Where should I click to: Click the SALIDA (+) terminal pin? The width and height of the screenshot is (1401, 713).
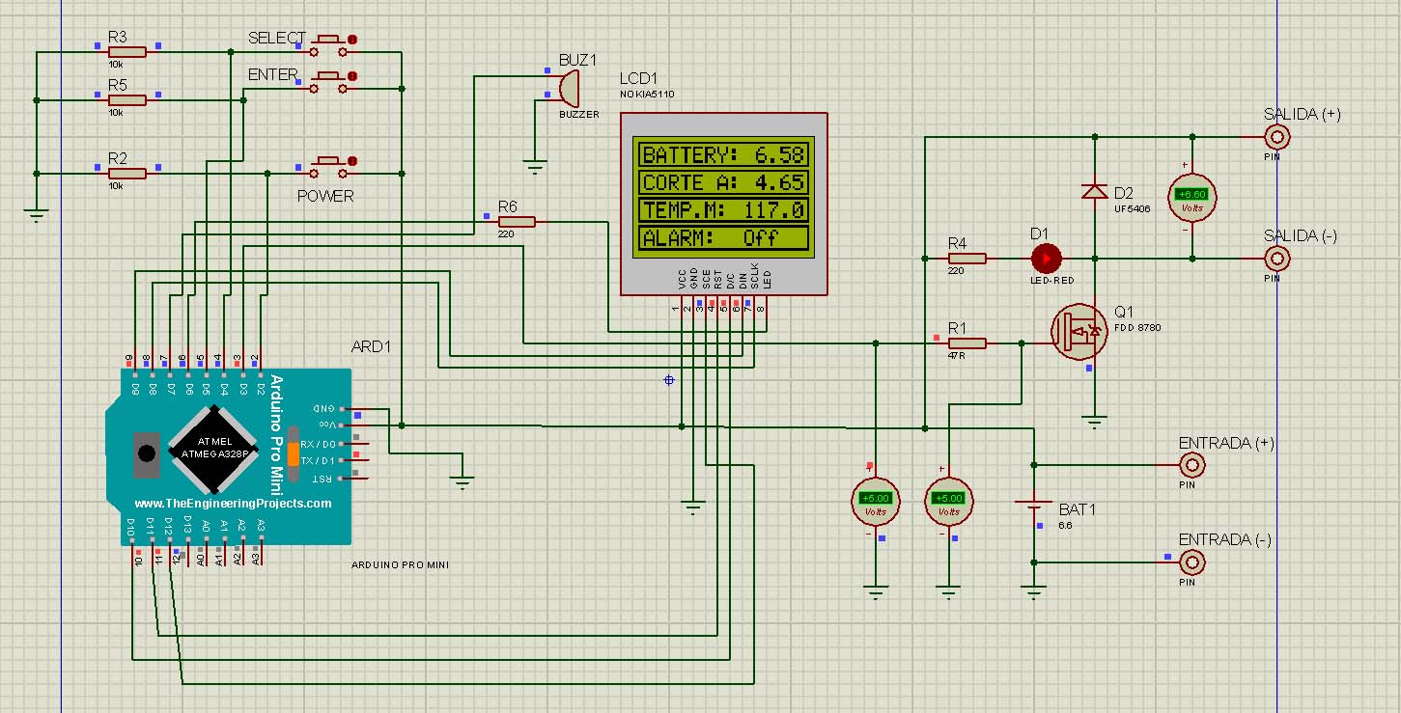[x=1277, y=137]
